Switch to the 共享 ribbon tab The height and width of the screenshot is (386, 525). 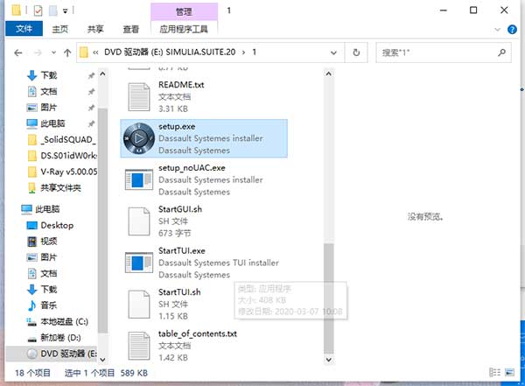pos(95,29)
